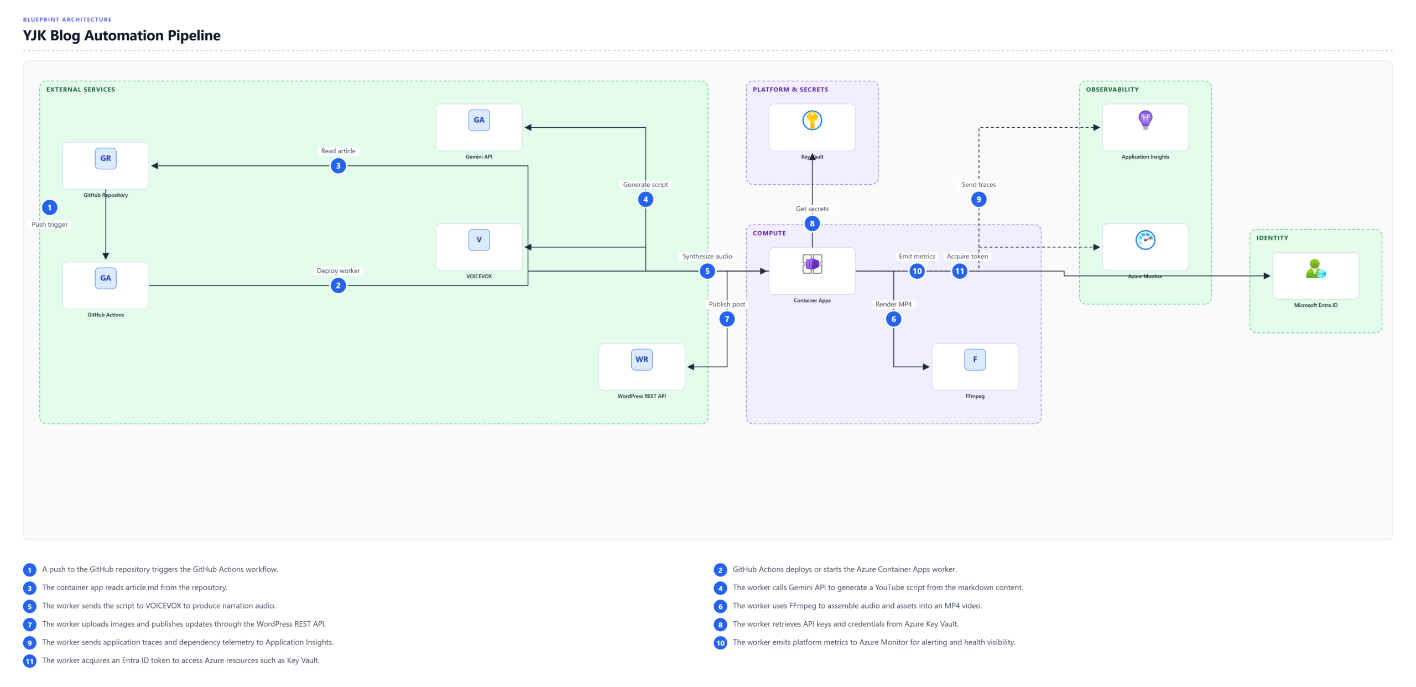Click the 'Render MP4' edge label
This screenshot has height=687, width=1416.
893,304
